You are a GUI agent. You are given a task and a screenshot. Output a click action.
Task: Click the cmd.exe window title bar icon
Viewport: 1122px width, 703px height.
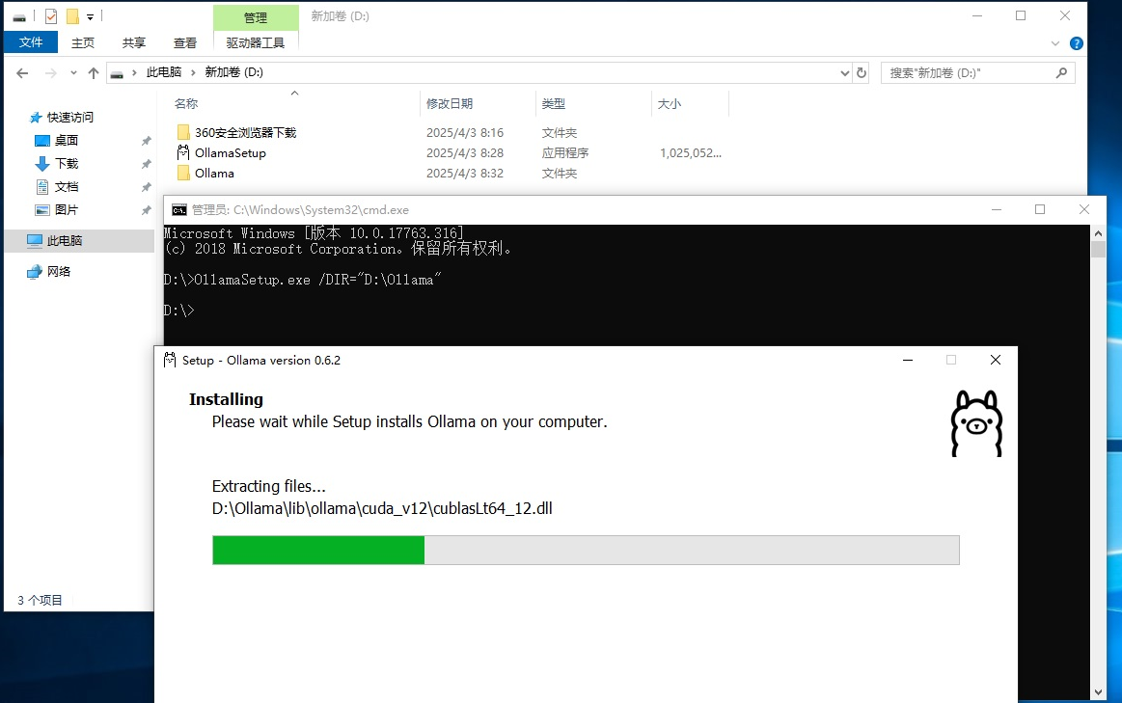click(x=178, y=209)
